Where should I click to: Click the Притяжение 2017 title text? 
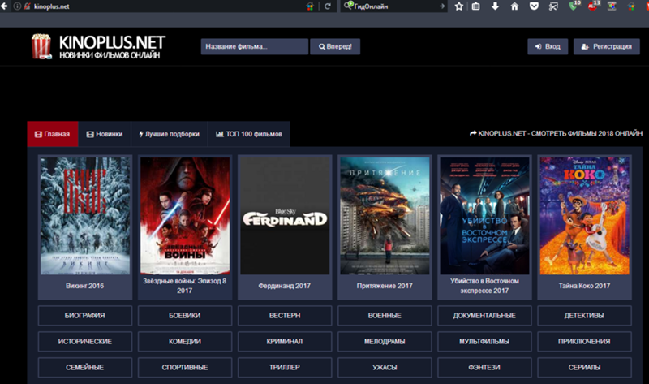tap(385, 286)
